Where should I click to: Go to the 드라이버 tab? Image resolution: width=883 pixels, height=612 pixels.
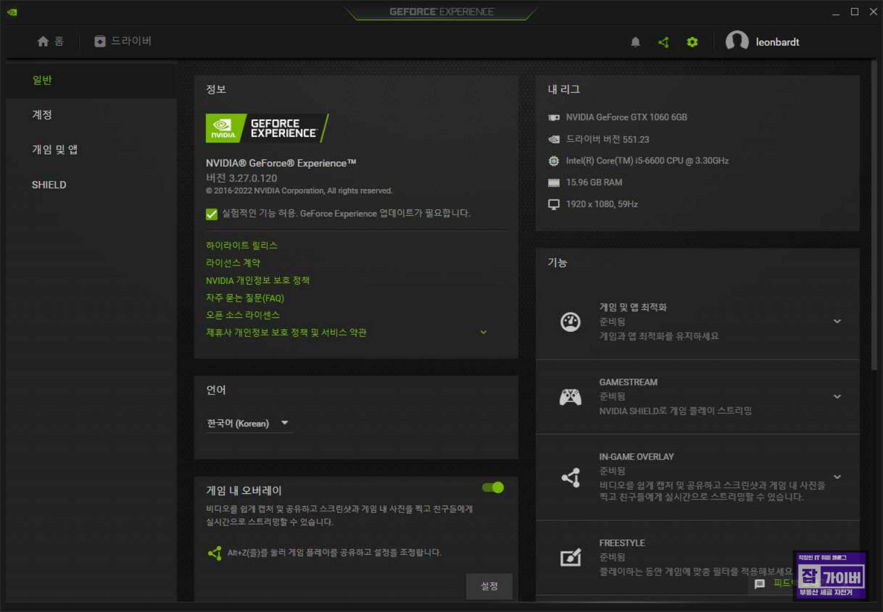(x=123, y=41)
